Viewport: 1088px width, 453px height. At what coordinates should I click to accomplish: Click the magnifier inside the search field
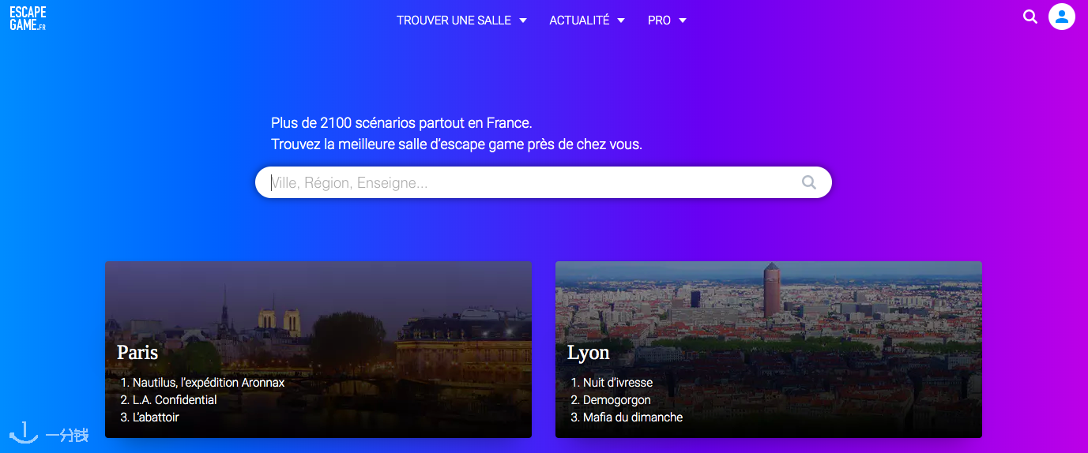click(809, 182)
